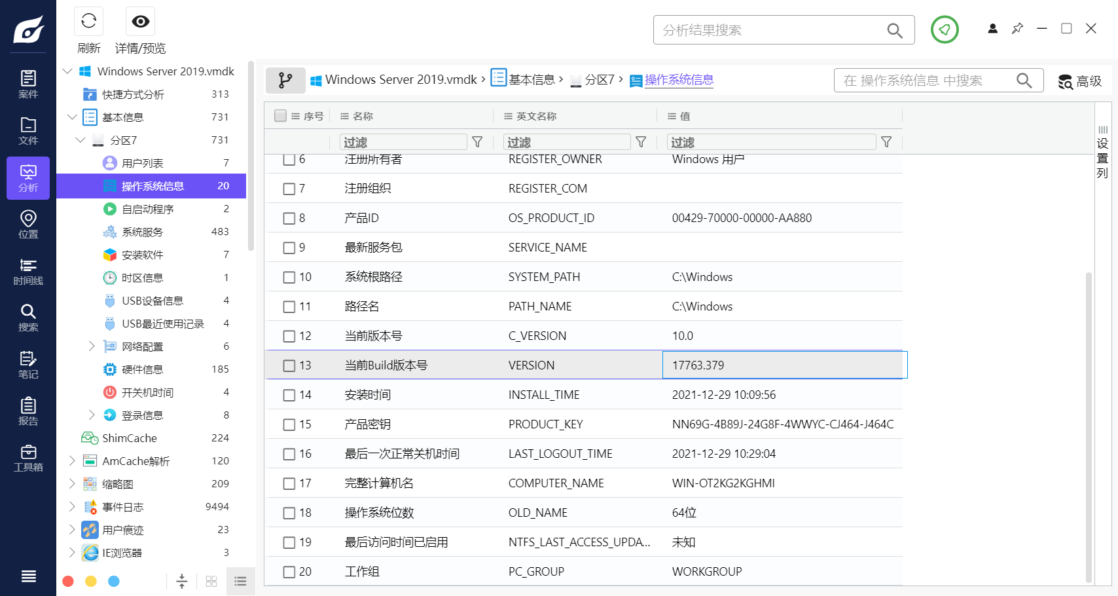Image resolution: width=1118 pixels, height=596 pixels.
Task: Click magnifier in 操作系统信息 search box
Action: pos(1024,81)
